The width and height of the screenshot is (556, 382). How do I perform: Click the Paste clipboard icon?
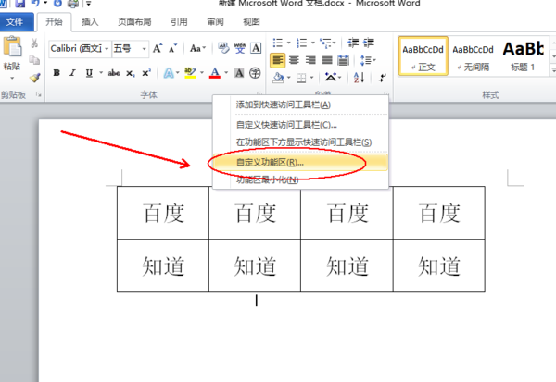(12, 47)
